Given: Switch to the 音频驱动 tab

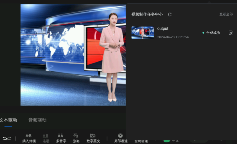Looking at the screenshot, I should (37, 120).
